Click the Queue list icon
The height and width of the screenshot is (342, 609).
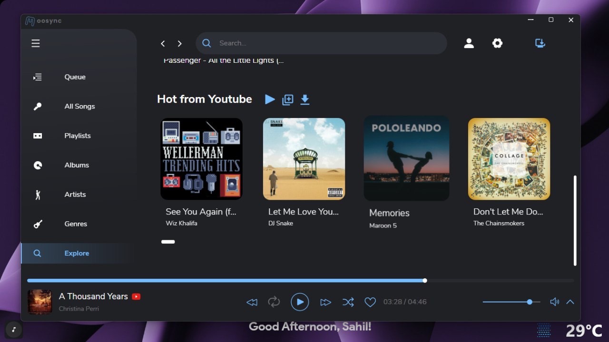(x=38, y=77)
